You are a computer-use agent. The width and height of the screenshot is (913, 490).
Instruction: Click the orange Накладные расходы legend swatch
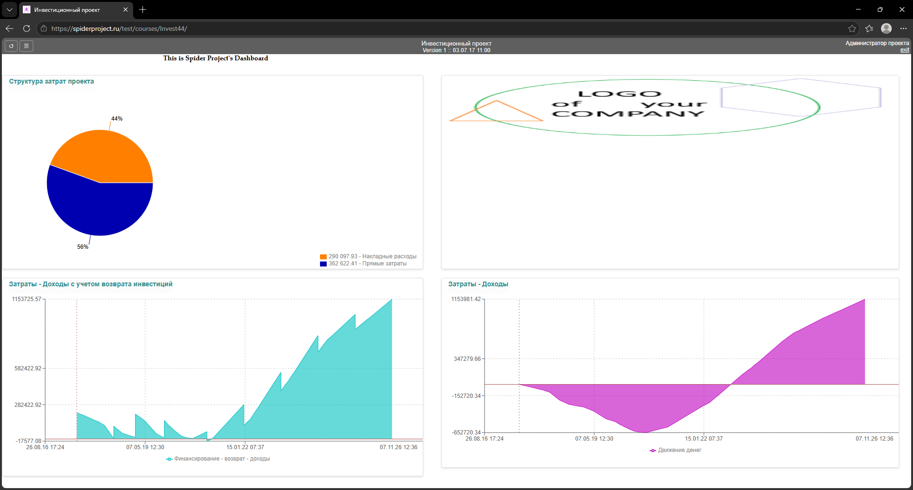[323, 257]
